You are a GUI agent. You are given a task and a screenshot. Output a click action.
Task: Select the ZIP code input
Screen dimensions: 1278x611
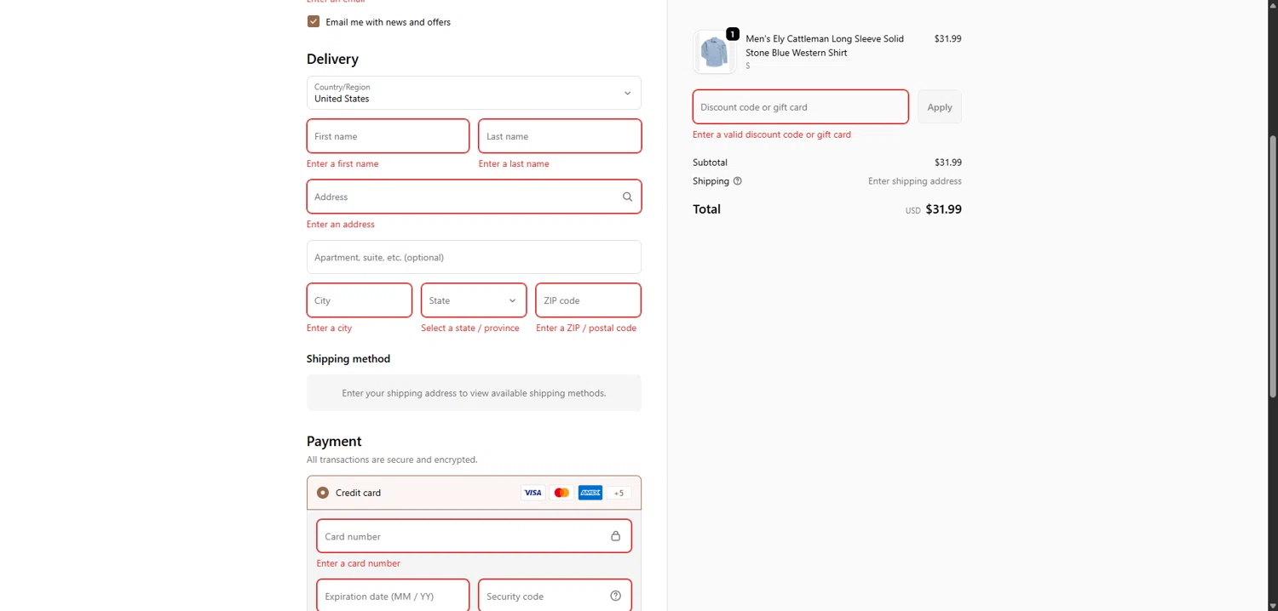(x=588, y=300)
